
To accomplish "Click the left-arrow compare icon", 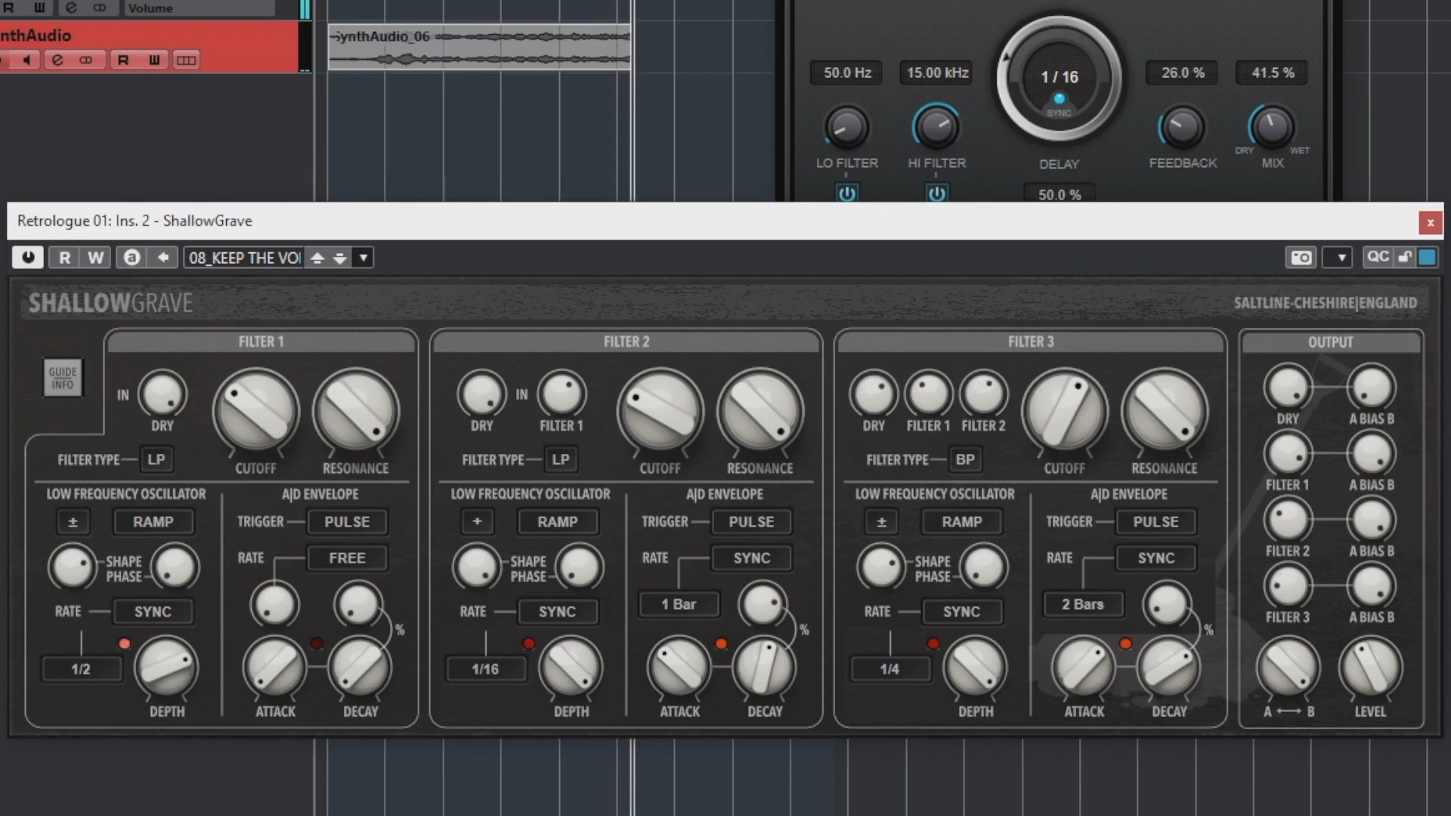I will [162, 258].
